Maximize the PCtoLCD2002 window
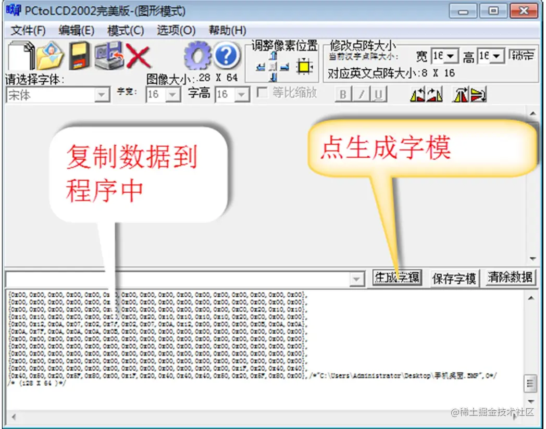The image size is (546, 429). pos(493,11)
